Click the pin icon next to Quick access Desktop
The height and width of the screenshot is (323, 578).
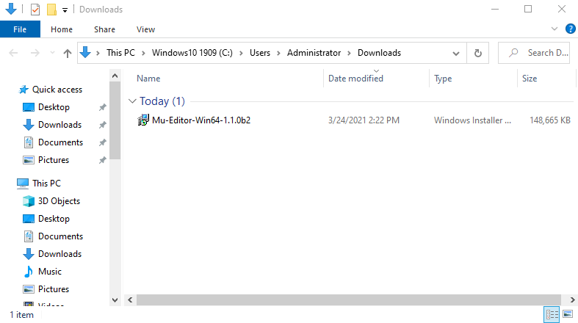tap(103, 107)
